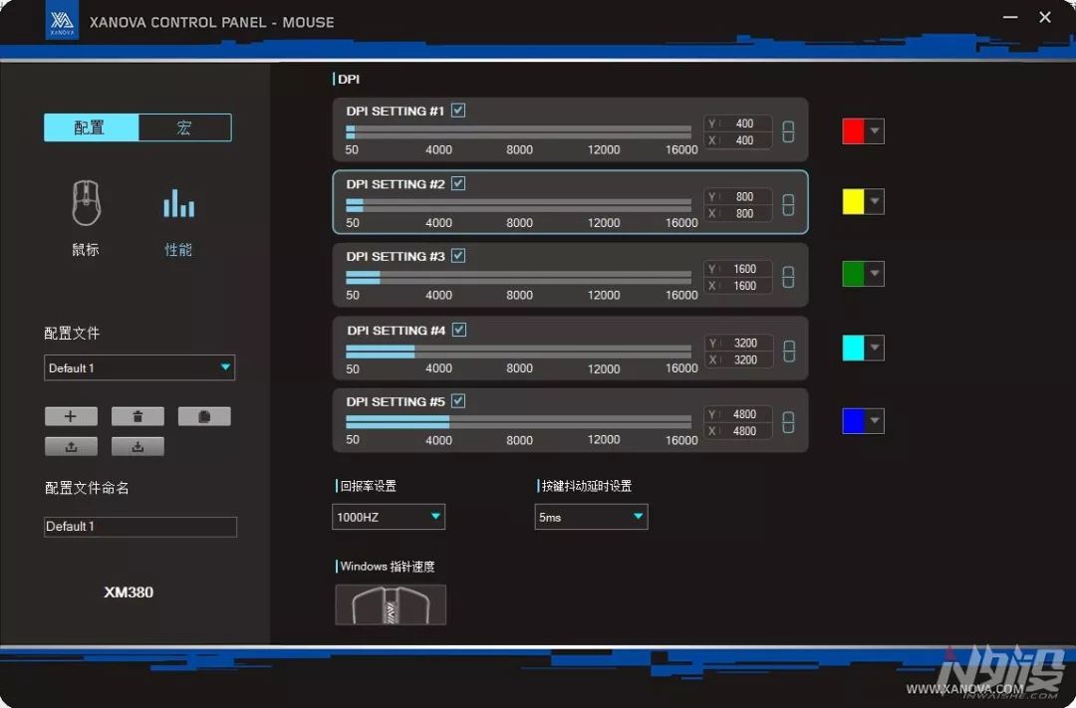Delete profile with the trash icon
This screenshot has height=708, width=1076.
137,417
